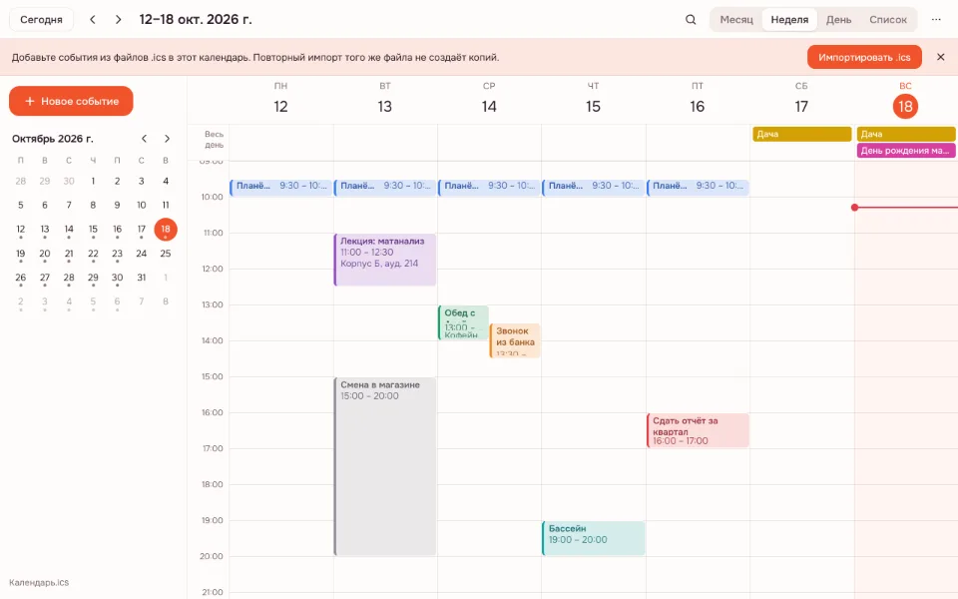Select day 15 in the week header

(593, 107)
